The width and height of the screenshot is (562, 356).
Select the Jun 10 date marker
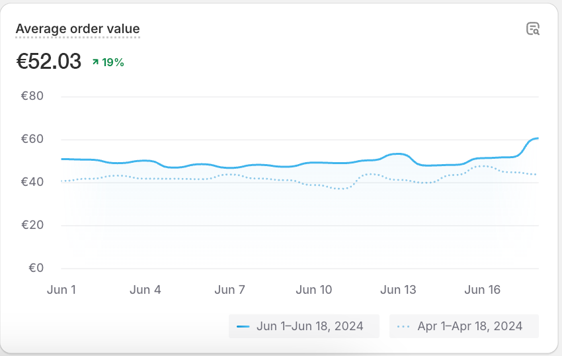(314, 290)
